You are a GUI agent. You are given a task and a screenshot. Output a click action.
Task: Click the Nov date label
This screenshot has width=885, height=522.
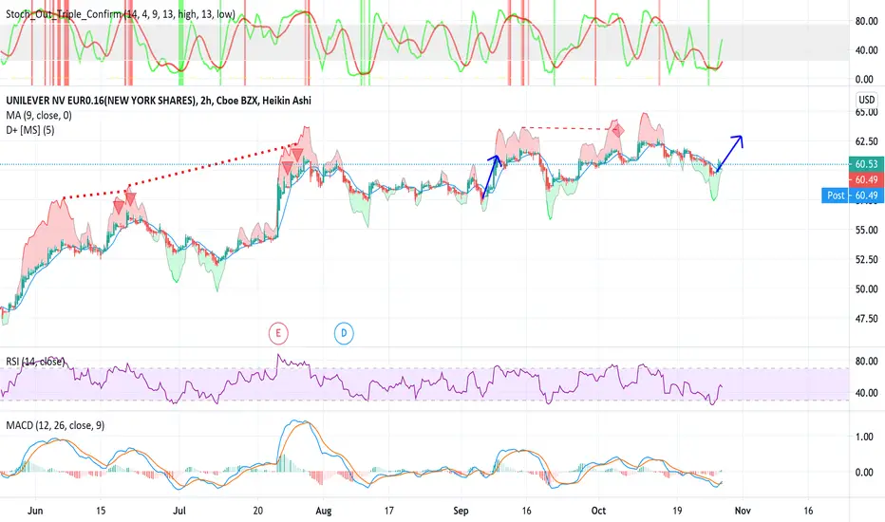[743, 511]
